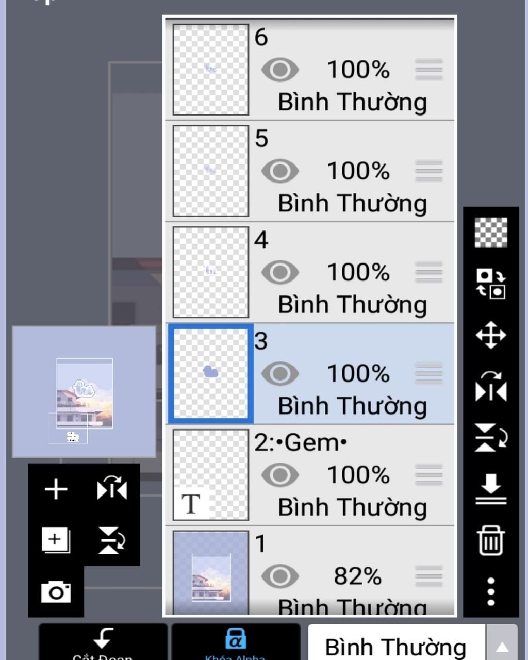Add a new layer with plus icon
The height and width of the screenshot is (660, 528).
coord(56,489)
